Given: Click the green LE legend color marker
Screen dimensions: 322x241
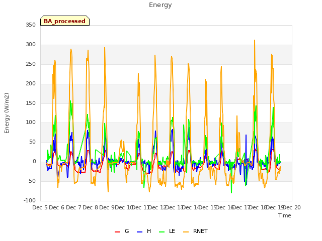Looking at the screenshot, I should pos(162,232).
